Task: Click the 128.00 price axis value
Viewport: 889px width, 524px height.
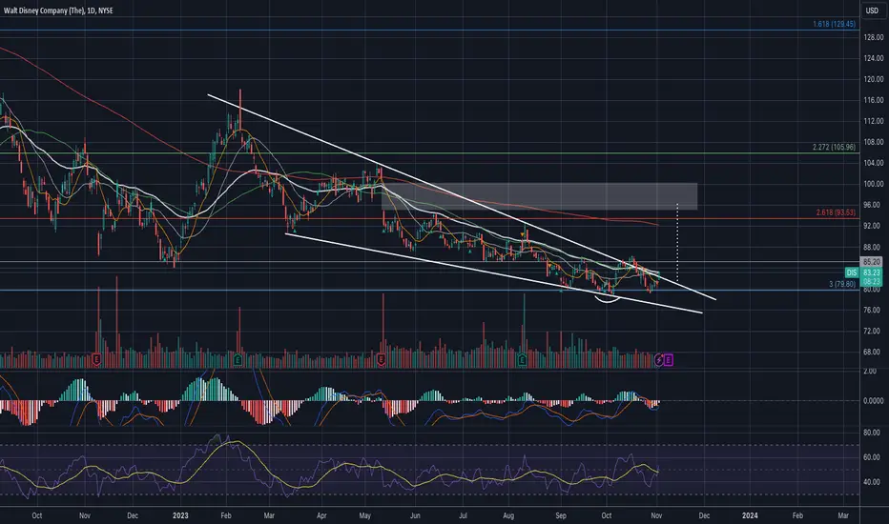Action: (874, 37)
